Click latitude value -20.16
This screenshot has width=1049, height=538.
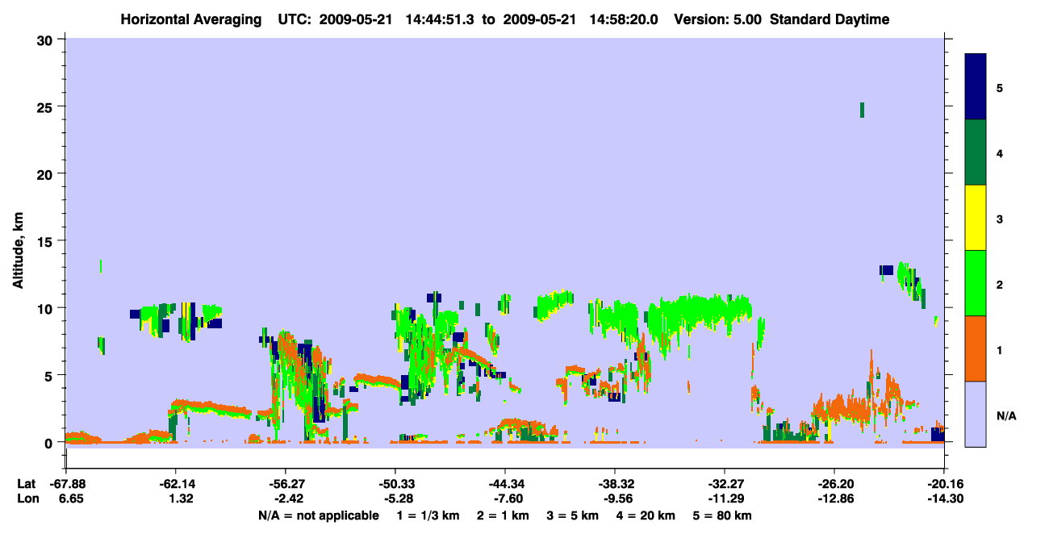(944, 484)
